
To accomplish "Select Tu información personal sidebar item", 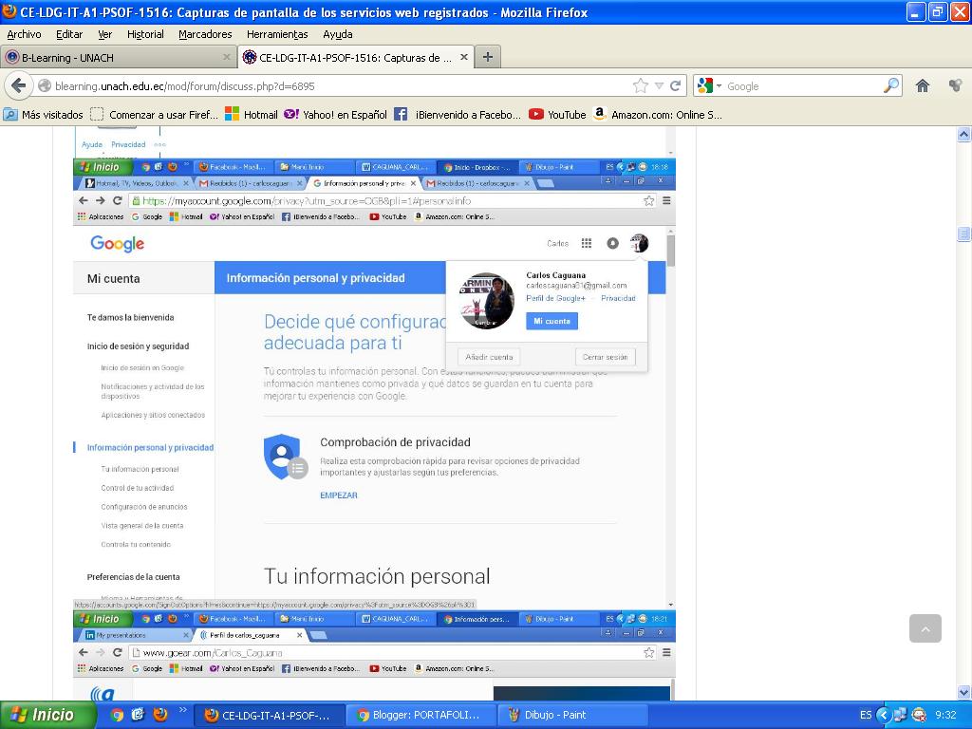I will tap(140, 469).
